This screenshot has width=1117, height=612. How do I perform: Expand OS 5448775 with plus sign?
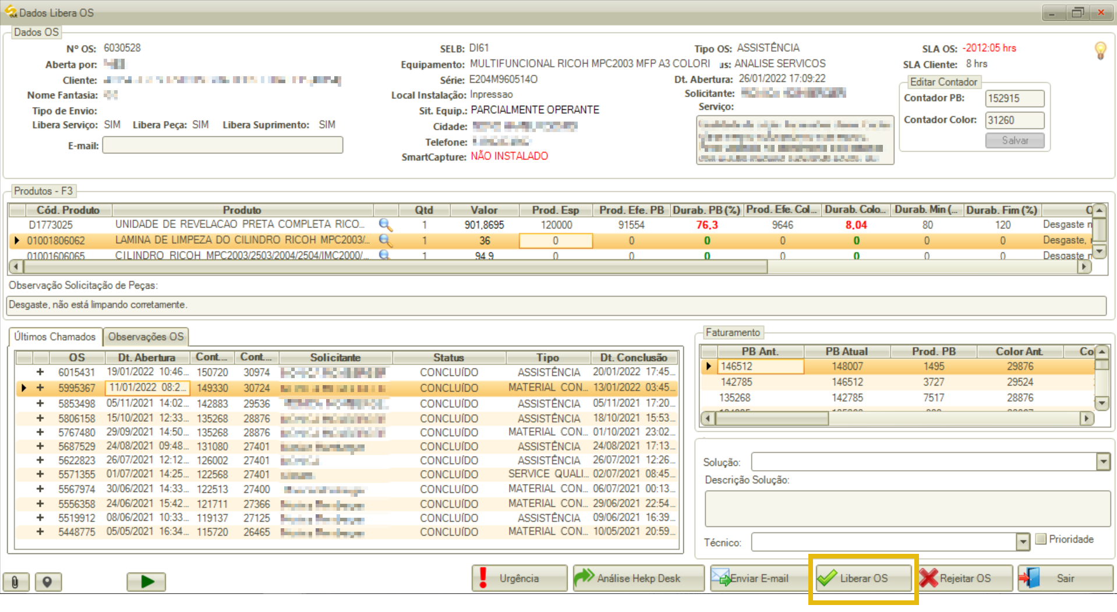click(x=40, y=532)
